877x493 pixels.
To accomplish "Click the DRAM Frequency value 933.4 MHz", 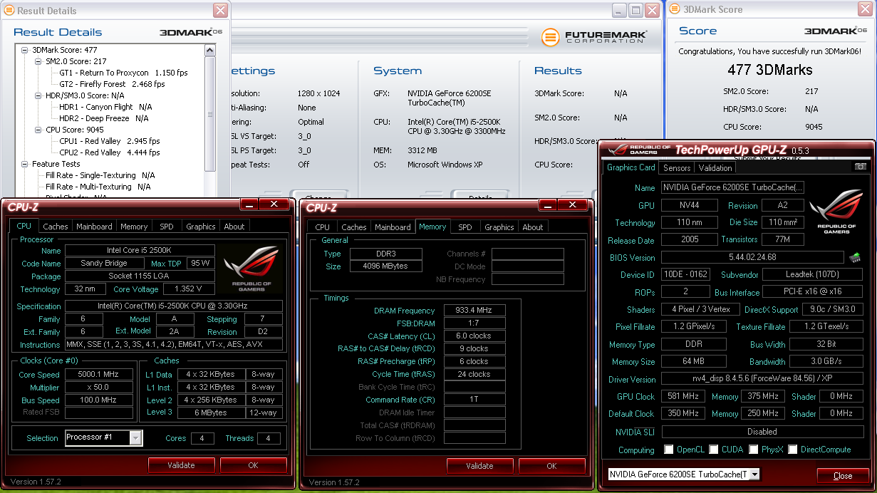I will coord(474,311).
